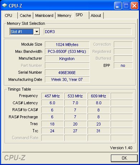Go to the Mainboard tab
Image resolution: width=140 pixels, height=165 pixels.
tap(44, 15)
